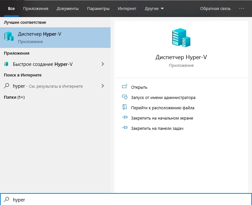252x205 pixels.
Task: Click the Открыть open icon
Action: tap(125, 87)
